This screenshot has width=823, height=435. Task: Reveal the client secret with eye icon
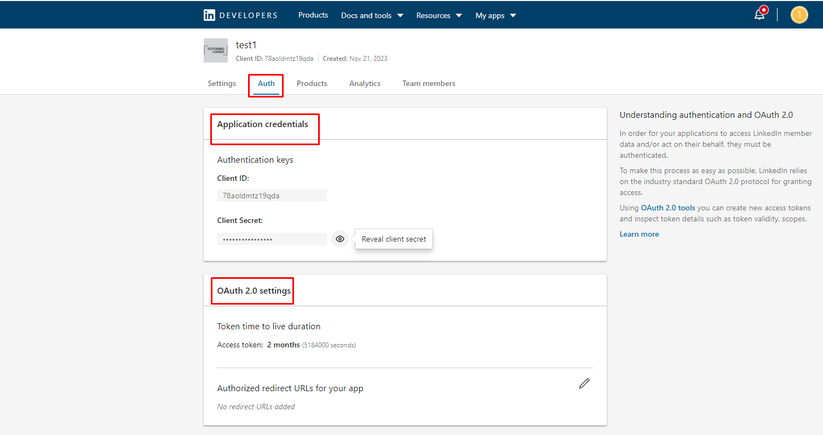[339, 239]
